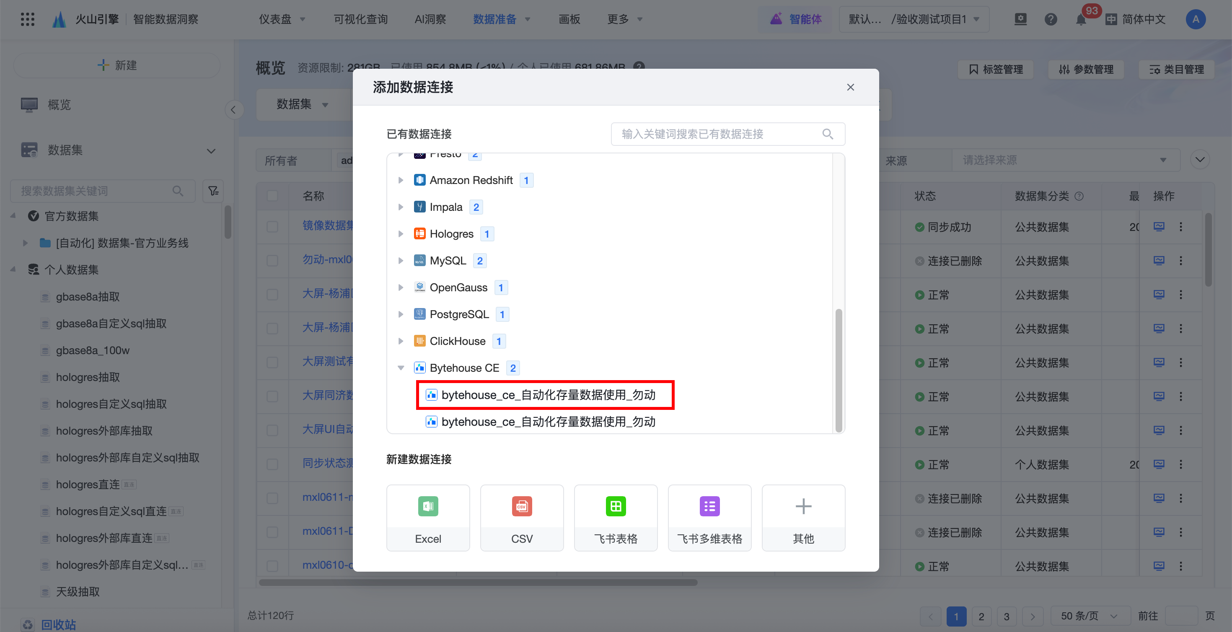Open more actions for 同步成功 row
The height and width of the screenshot is (632, 1232).
click(1181, 227)
